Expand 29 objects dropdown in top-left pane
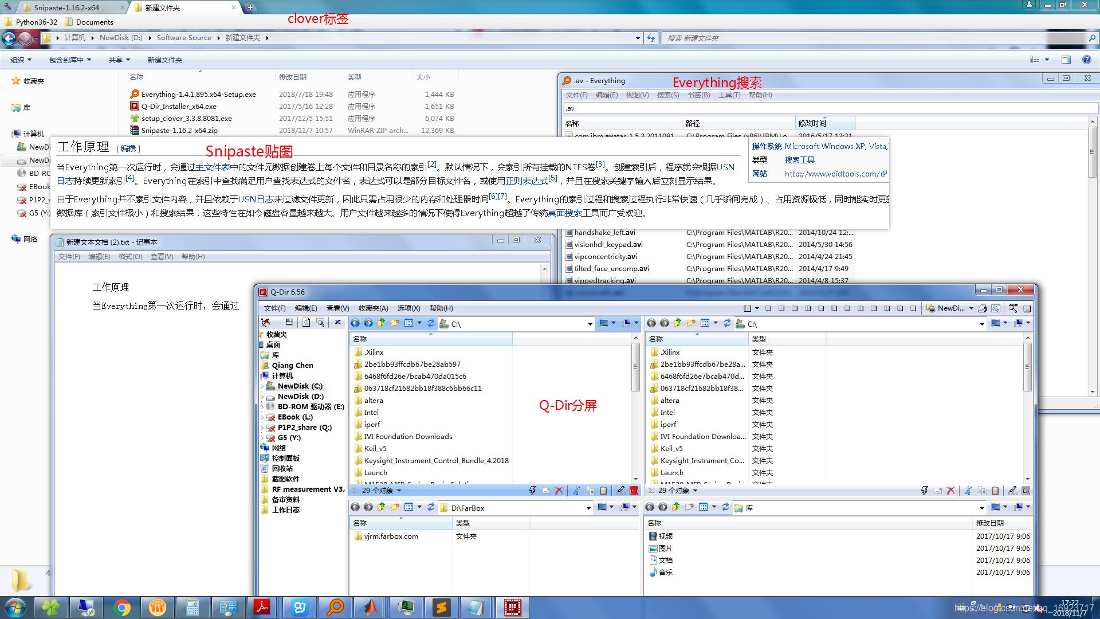Image resolution: width=1100 pixels, height=619 pixels. tap(399, 491)
